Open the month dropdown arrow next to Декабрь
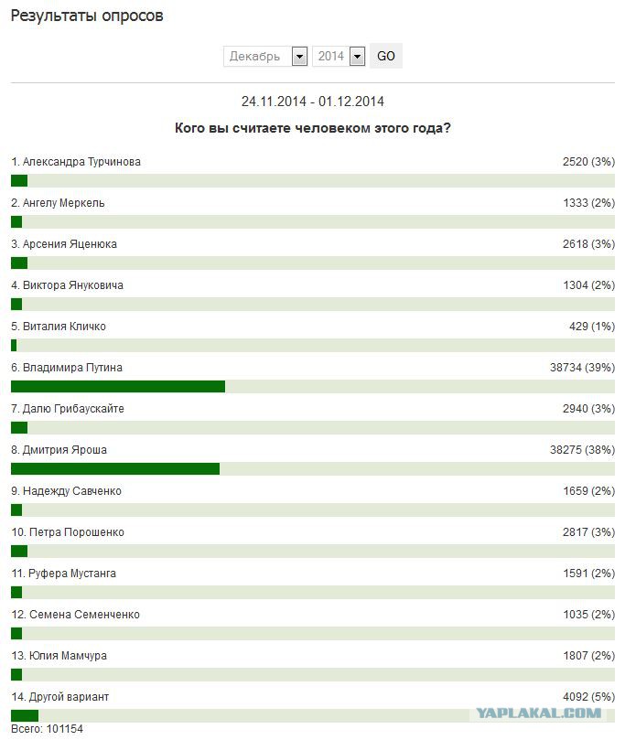 [300, 57]
